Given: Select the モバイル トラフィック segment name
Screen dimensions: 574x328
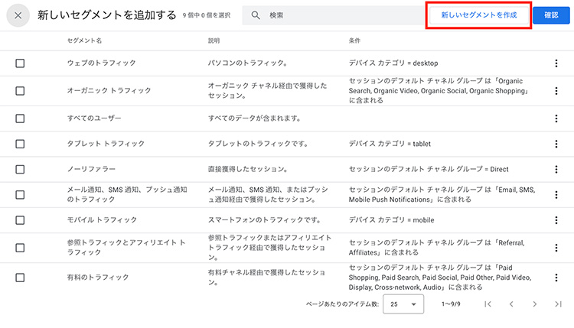Looking at the screenshot, I should 102,219.
